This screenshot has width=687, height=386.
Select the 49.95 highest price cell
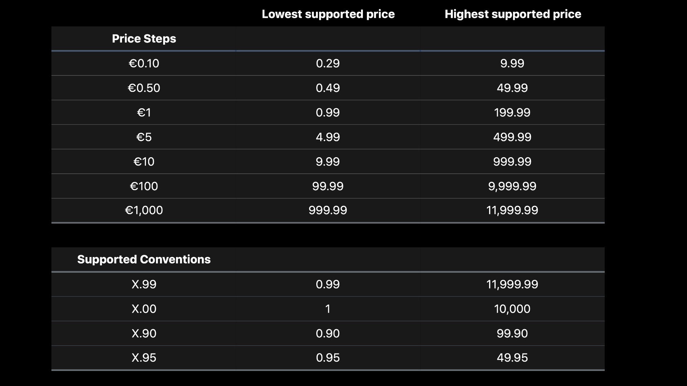512,358
